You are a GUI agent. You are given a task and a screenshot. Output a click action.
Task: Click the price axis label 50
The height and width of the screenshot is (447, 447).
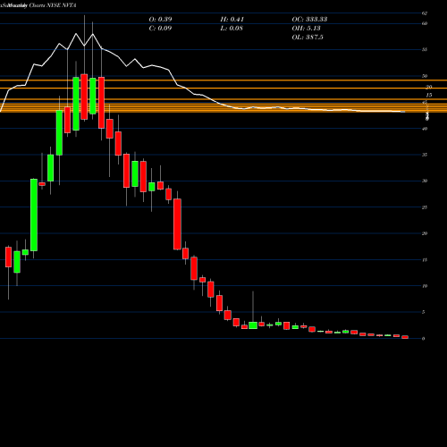(x=425, y=76)
